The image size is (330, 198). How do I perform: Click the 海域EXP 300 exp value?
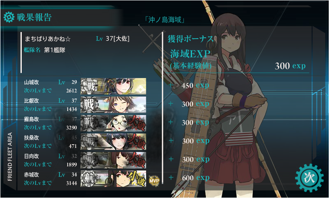coord(290,66)
